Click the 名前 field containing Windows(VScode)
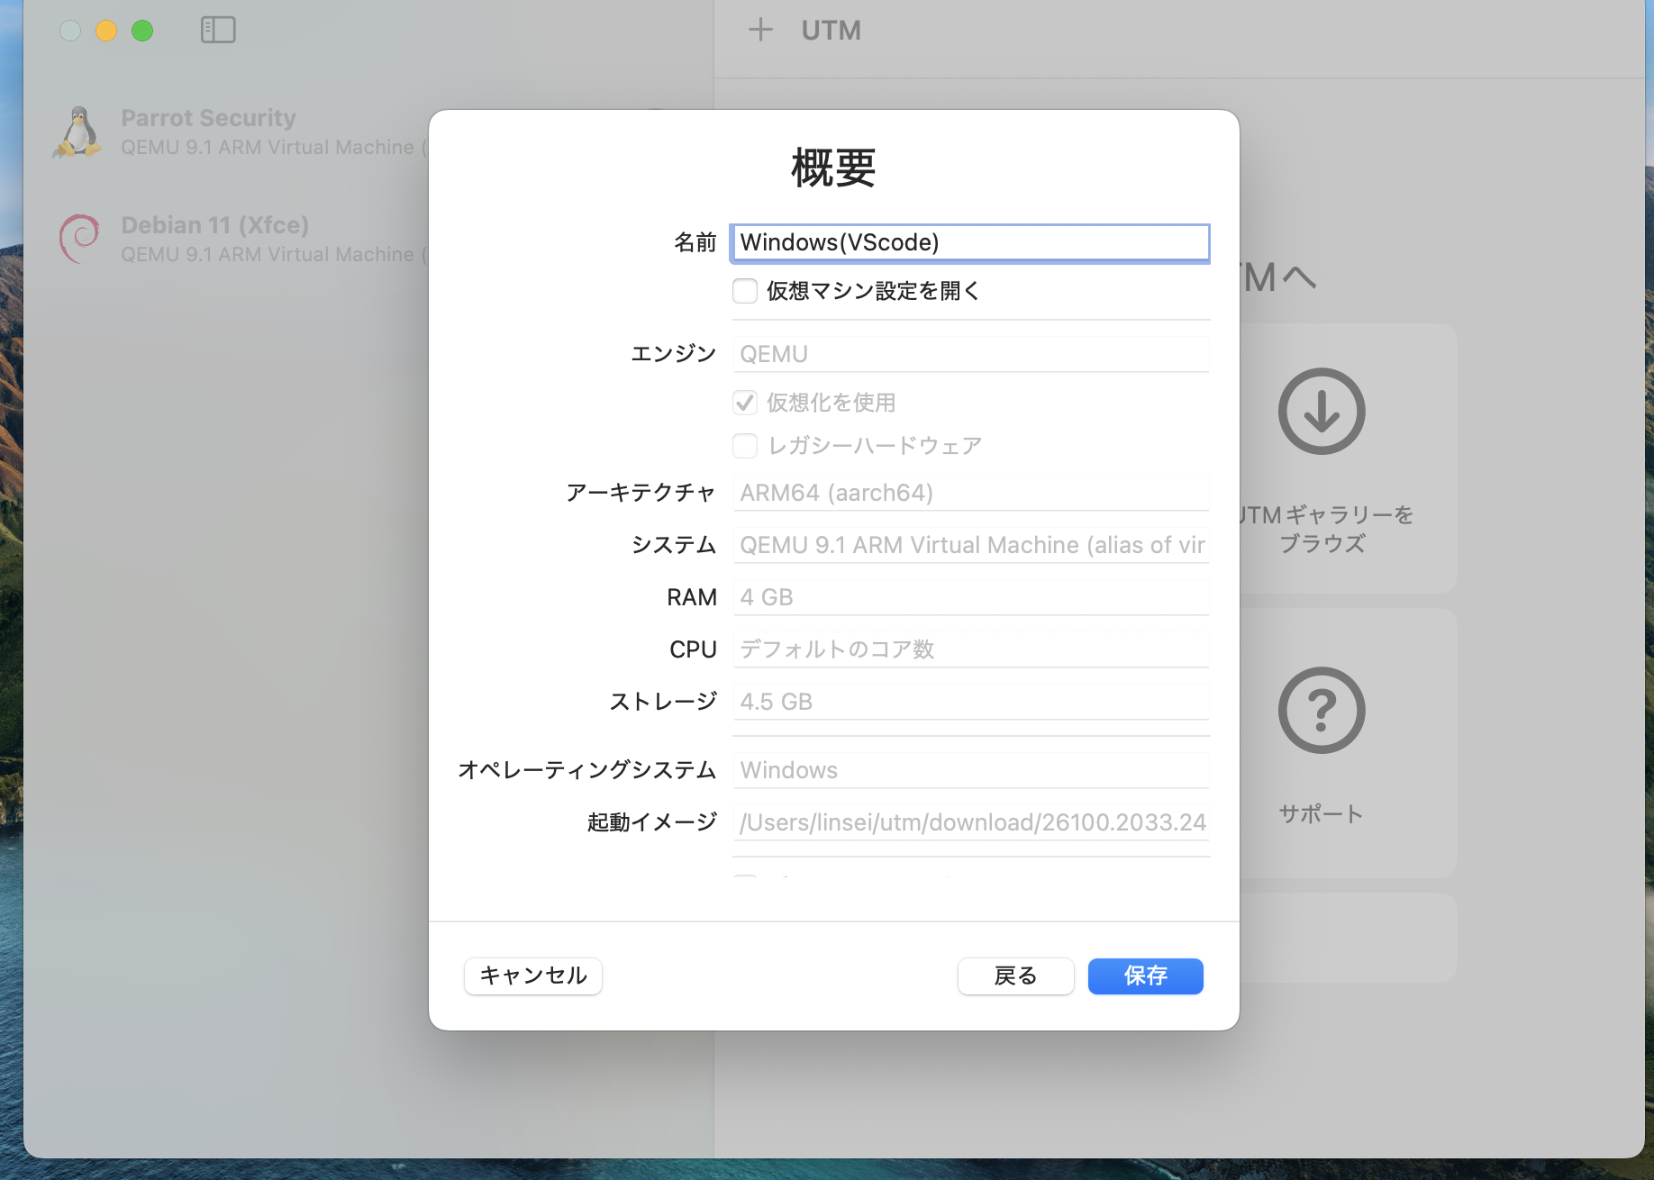Screen dimensions: 1654x1180 click(970, 242)
